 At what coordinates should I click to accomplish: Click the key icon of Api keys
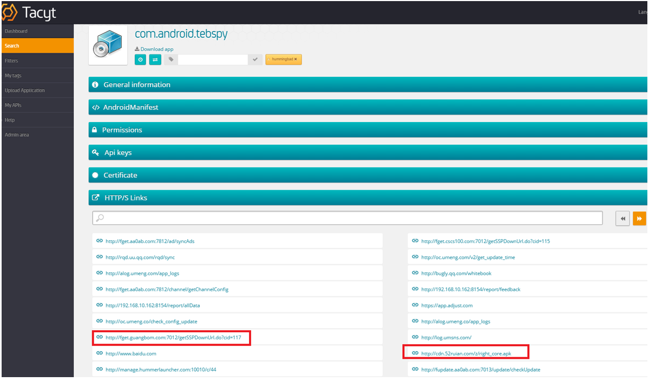pos(96,153)
